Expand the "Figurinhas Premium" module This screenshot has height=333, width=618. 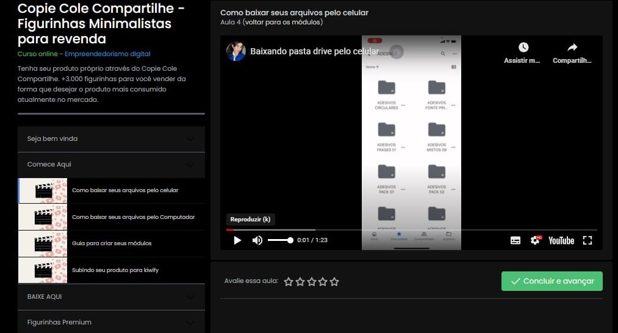pos(111,322)
